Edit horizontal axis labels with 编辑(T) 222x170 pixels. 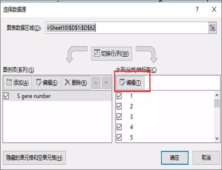[130, 83]
